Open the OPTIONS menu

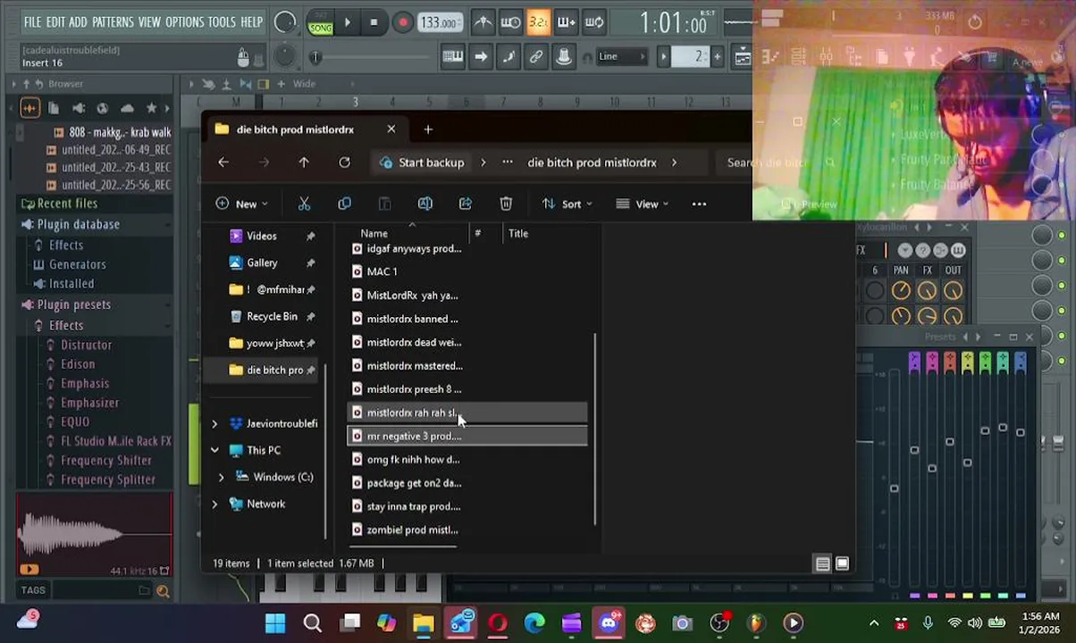(x=184, y=21)
